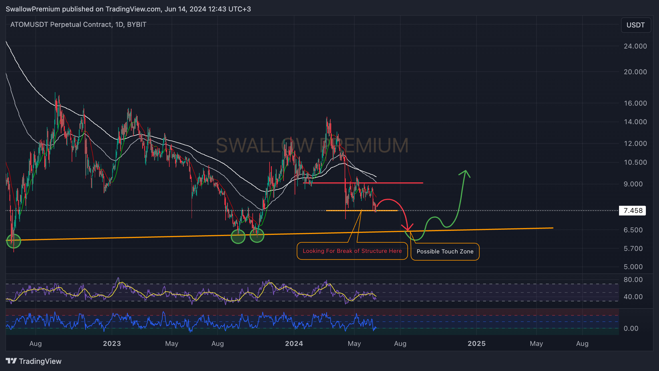Click the 20.000 price axis label
This screenshot has height=371, width=659.
635,72
